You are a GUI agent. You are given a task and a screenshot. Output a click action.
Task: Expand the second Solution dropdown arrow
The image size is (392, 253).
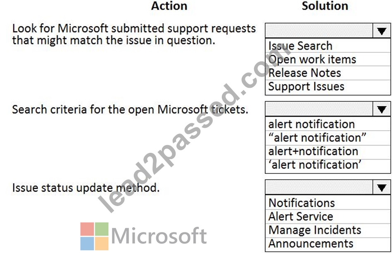pyautogui.click(x=382, y=109)
